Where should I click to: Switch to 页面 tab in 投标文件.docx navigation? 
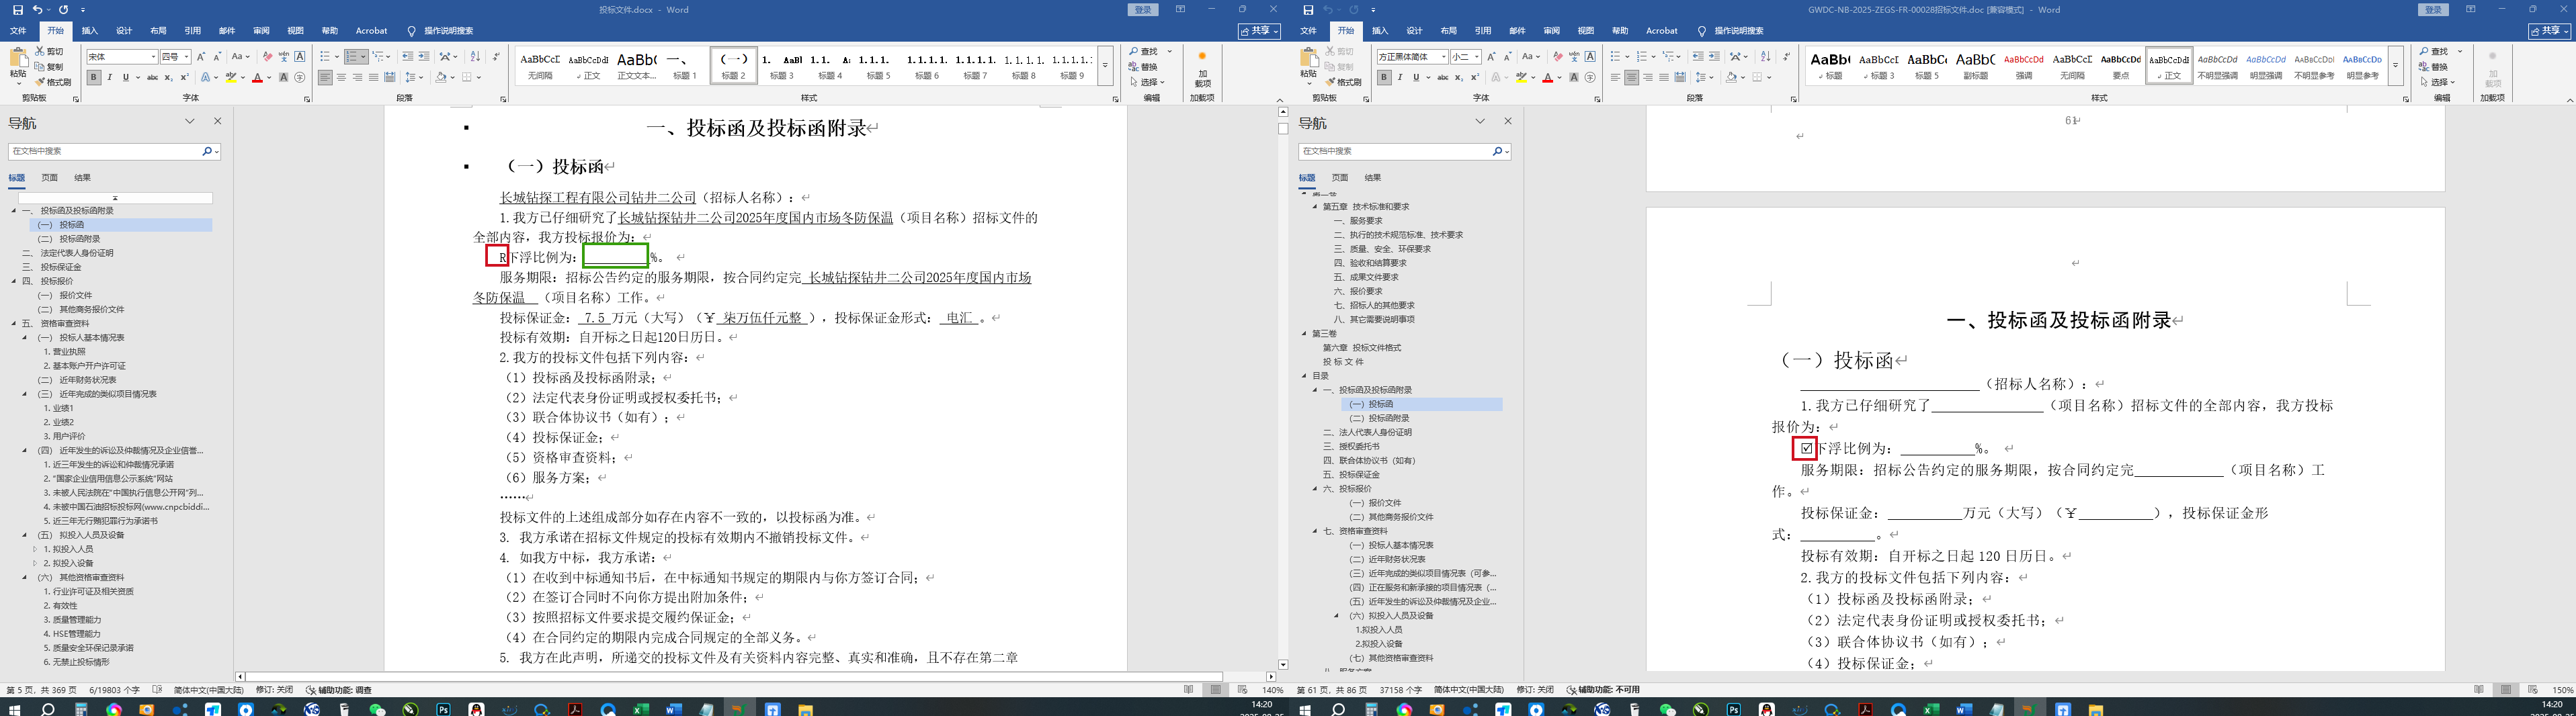click(49, 178)
